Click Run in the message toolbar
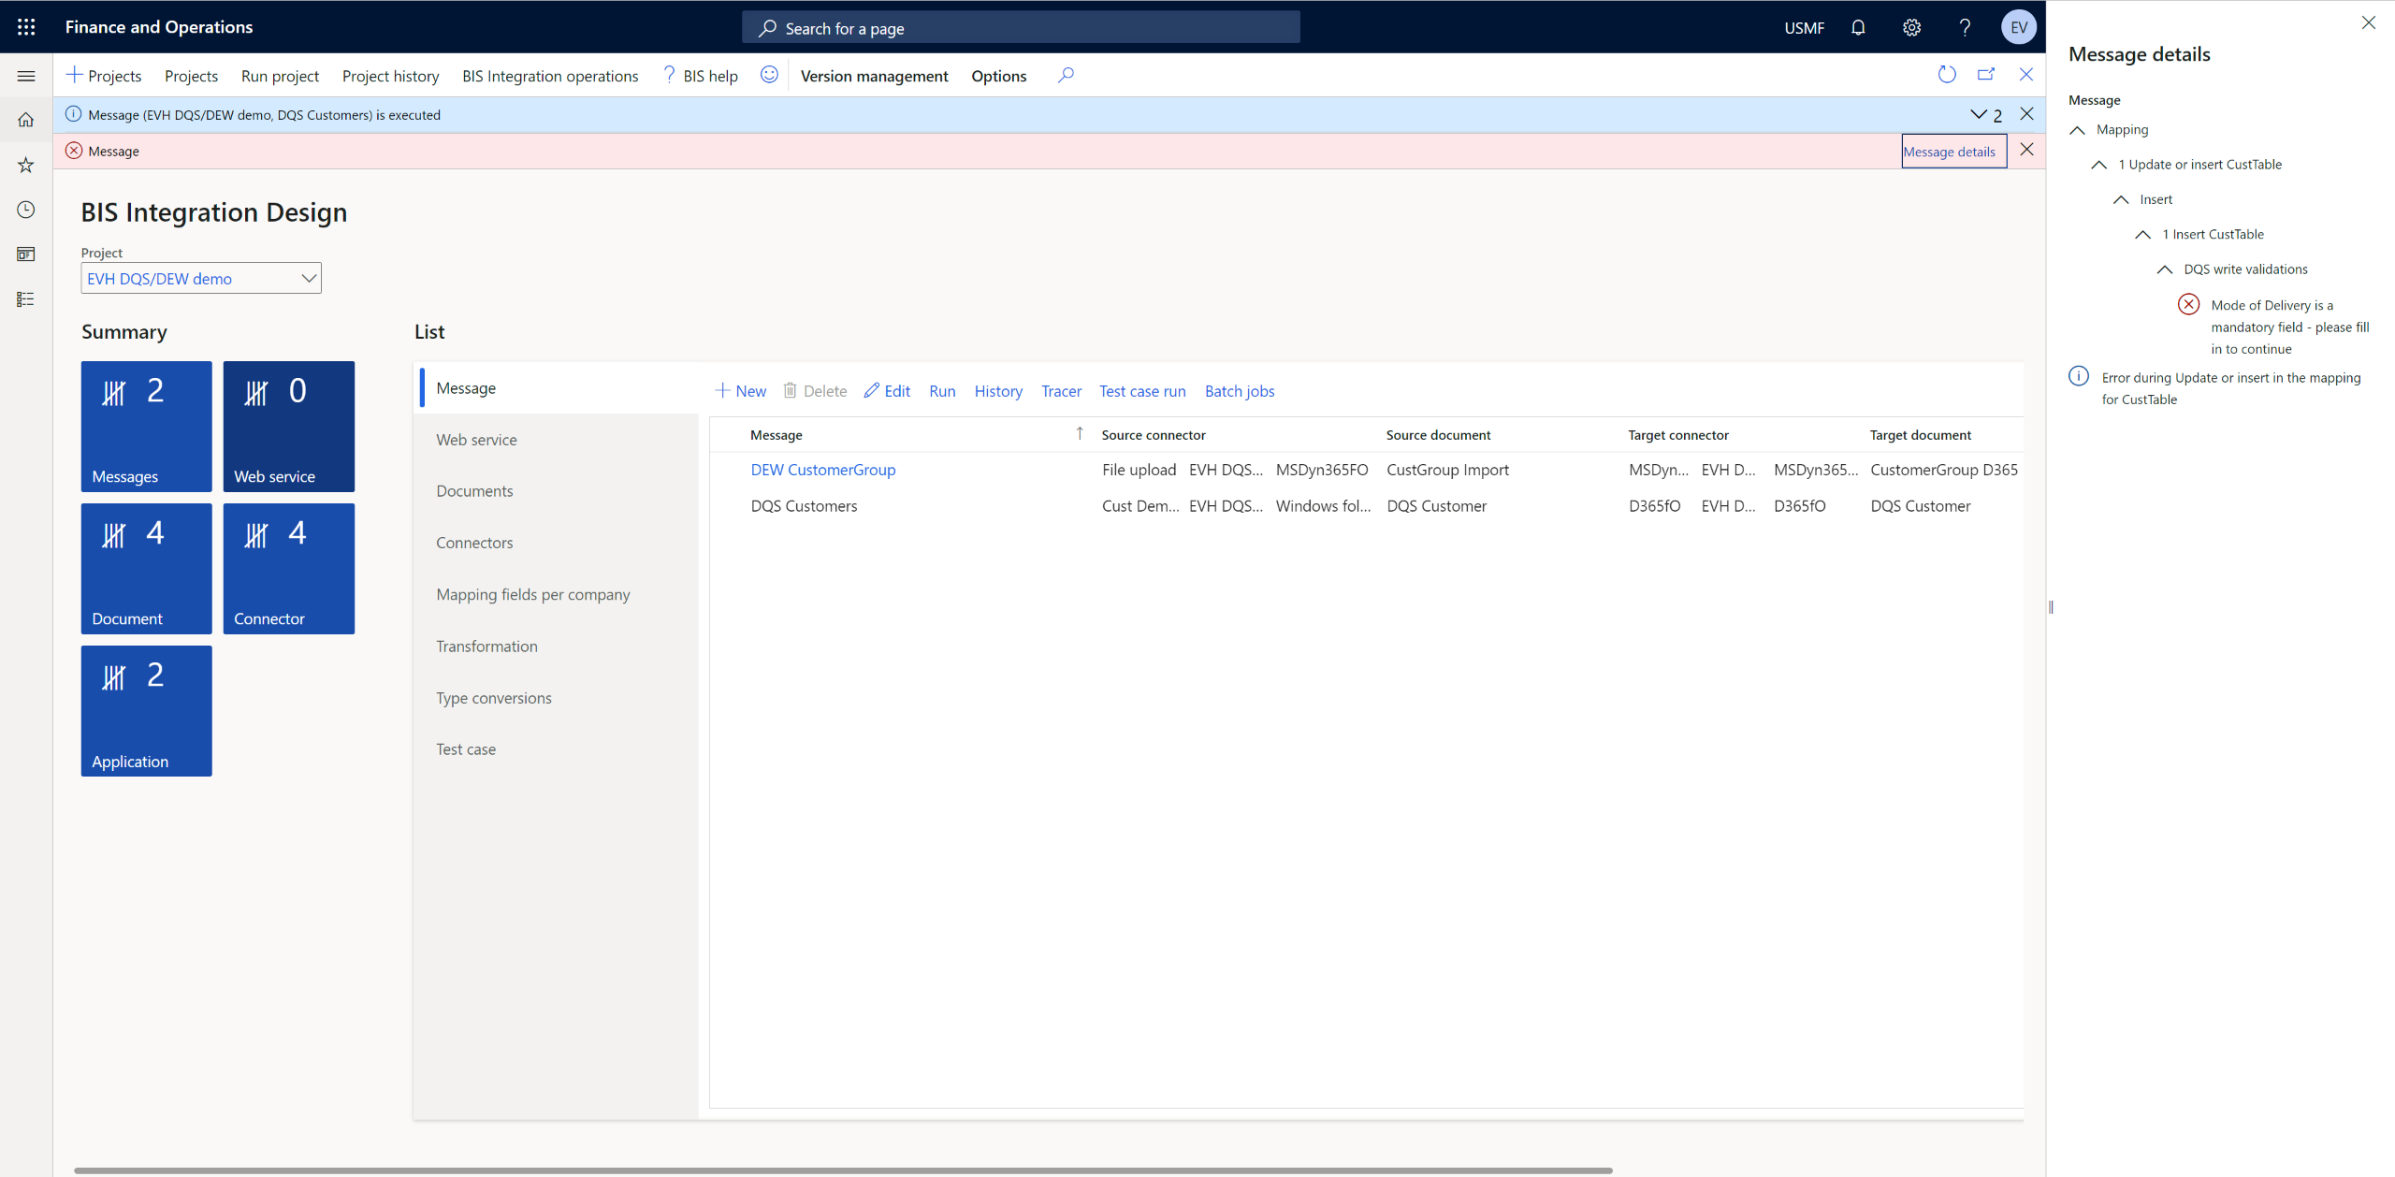 (x=942, y=391)
